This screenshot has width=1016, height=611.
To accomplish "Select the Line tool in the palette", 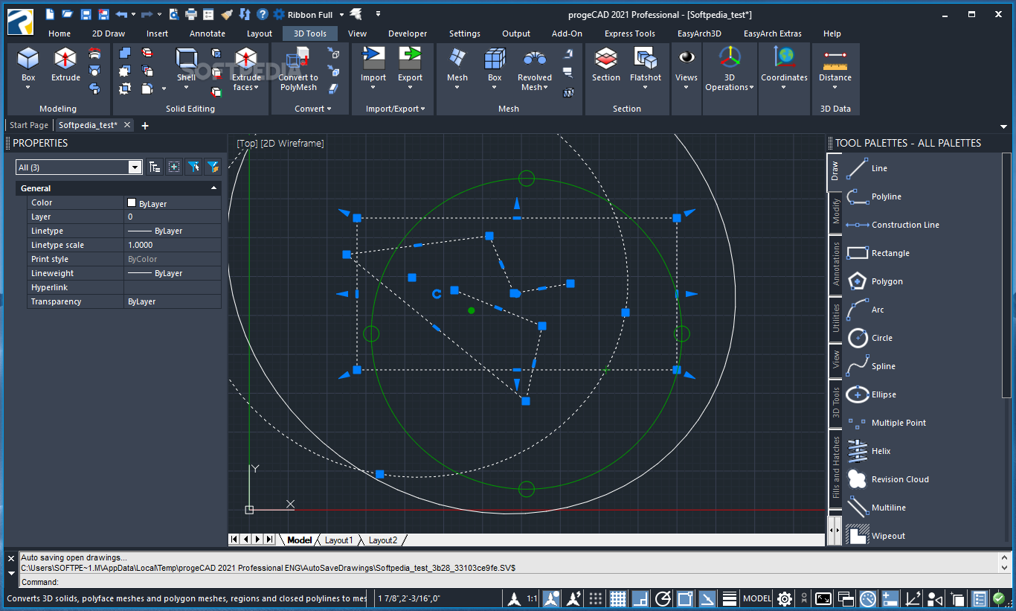I will point(867,168).
